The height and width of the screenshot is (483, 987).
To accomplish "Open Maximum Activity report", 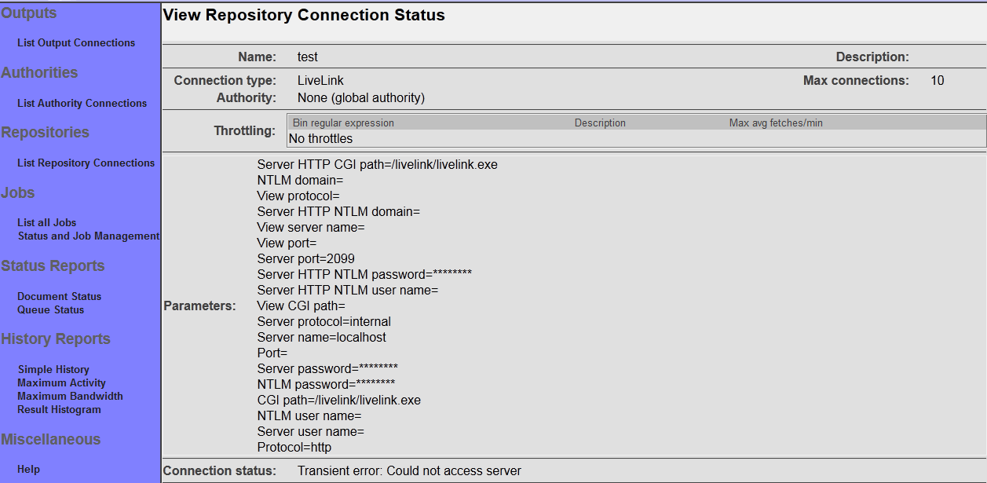I will [61, 383].
